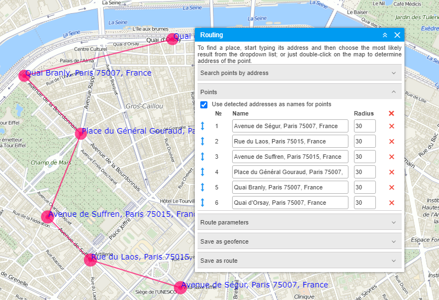Remove point 2 Rue du Laos
439x300 pixels.
pyautogui.click(x=392, y=141)
